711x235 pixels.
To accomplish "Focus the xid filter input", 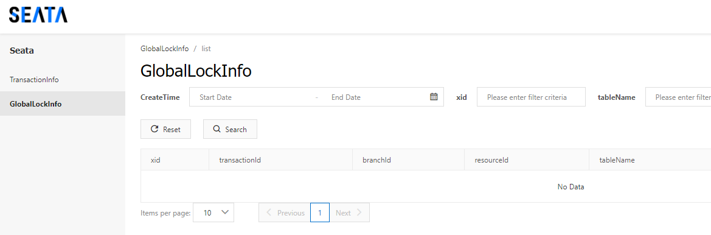I will coord(531,97).
